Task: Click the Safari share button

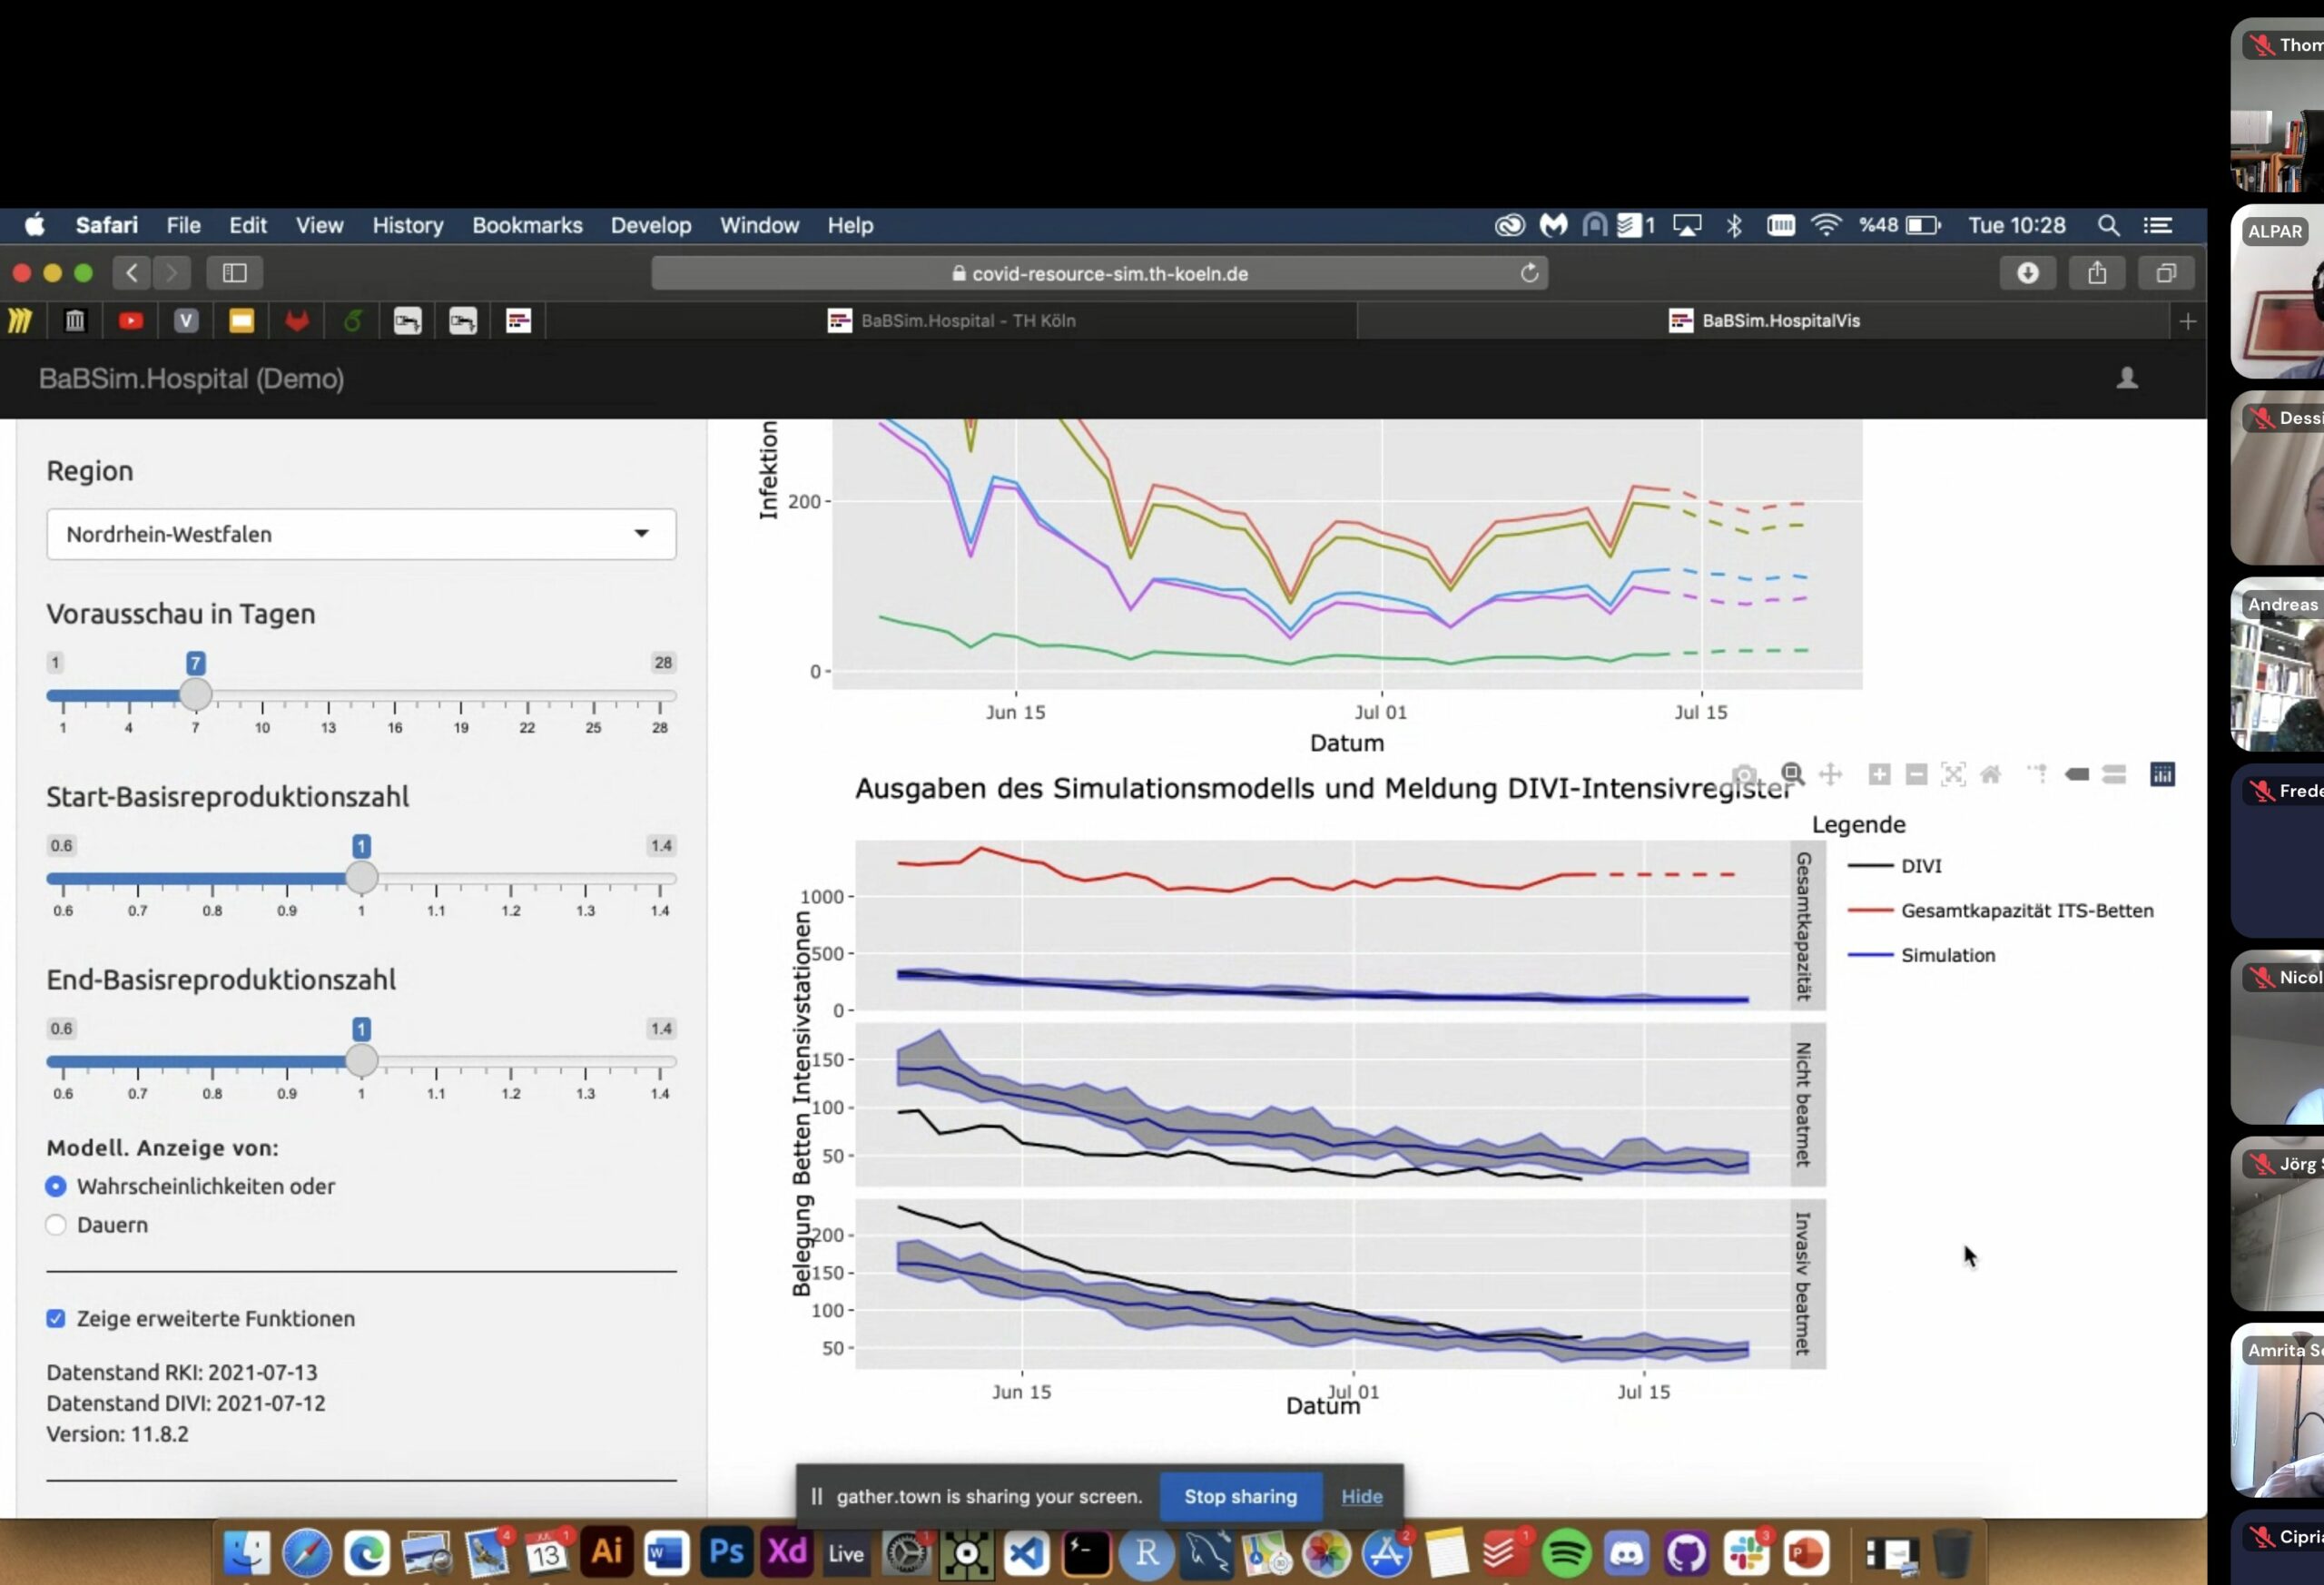Action: pos(2097,273)
